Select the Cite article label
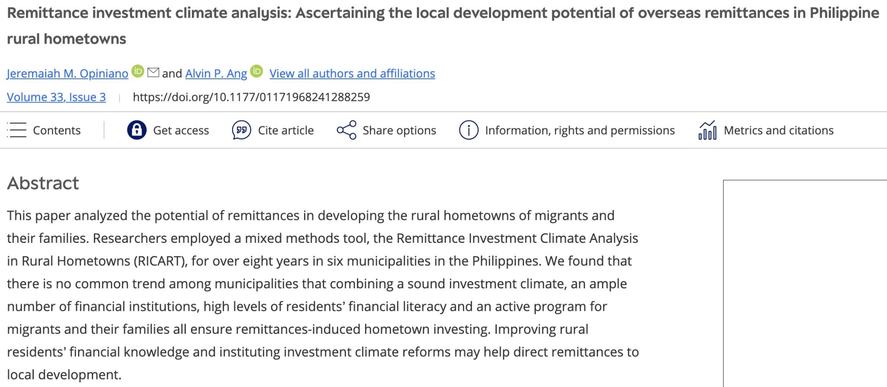The image size is (887, 387). coord(286,130)
